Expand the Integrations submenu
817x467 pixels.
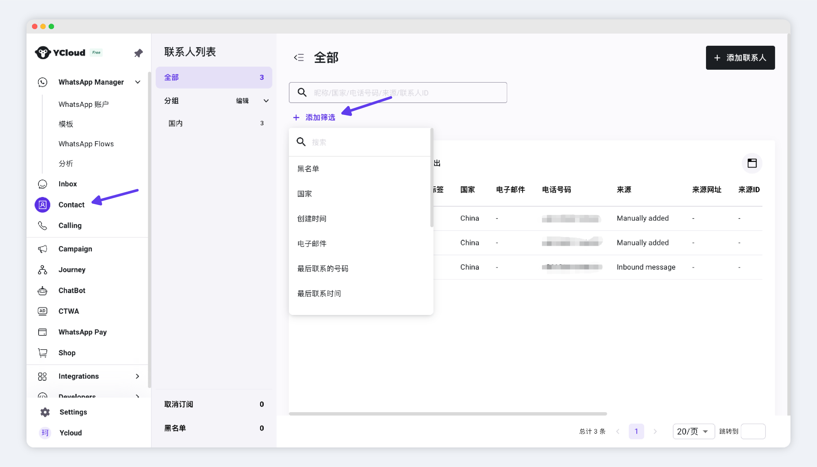click(138, 376)
